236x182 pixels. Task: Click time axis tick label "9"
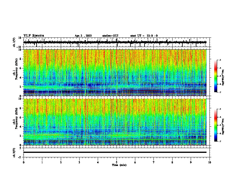[x=191, y=162]
